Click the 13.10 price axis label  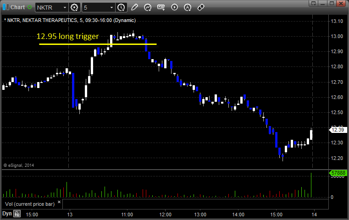337,21
